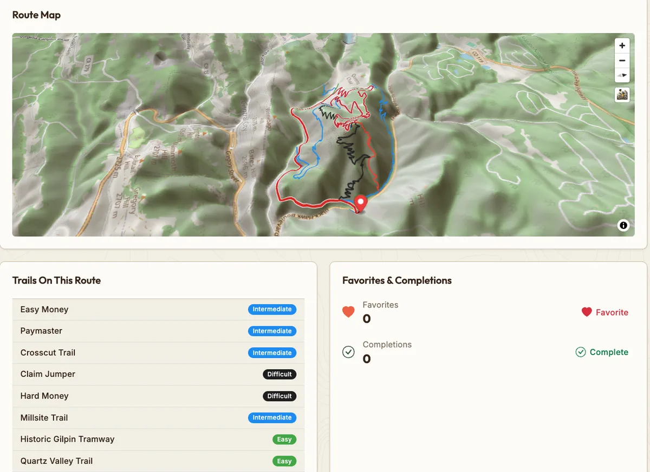The height and width of the screenshot is (472, 650).
Task: Click the Quartz Valley Trail row
Action: [x=56, y=461]
